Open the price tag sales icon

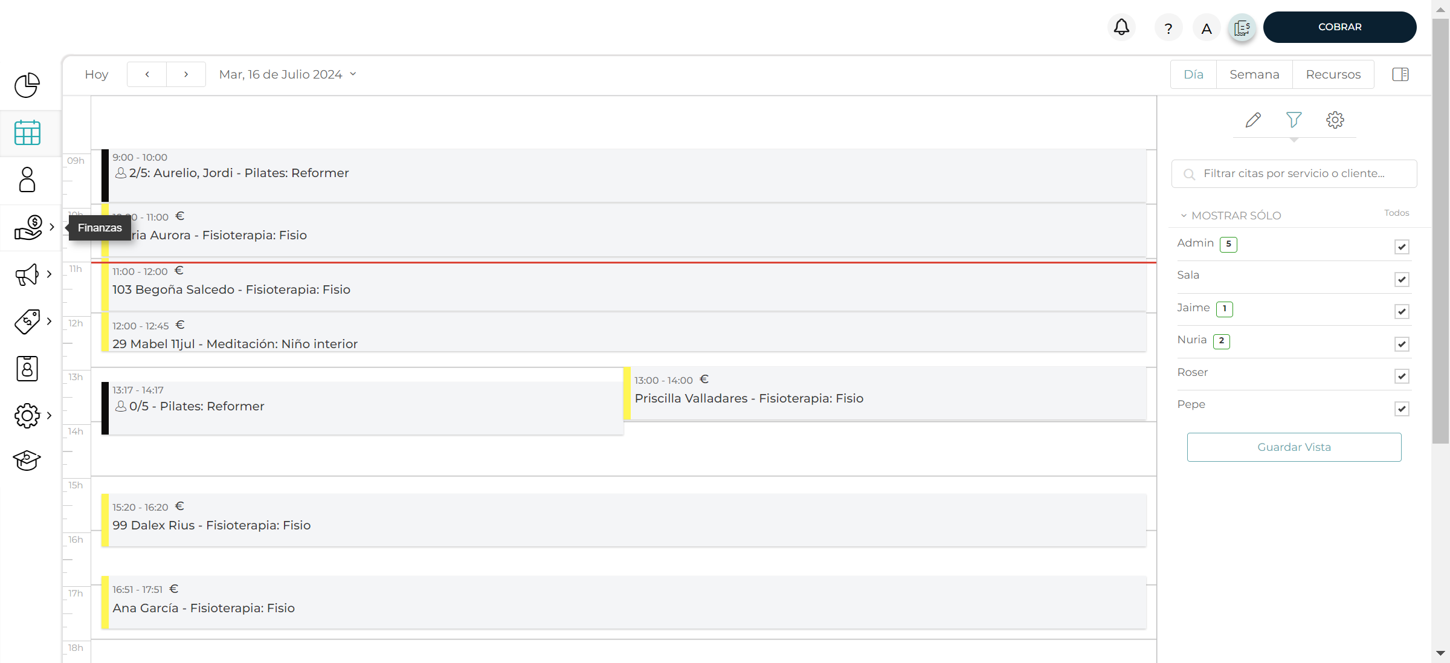tap(27, 322)
